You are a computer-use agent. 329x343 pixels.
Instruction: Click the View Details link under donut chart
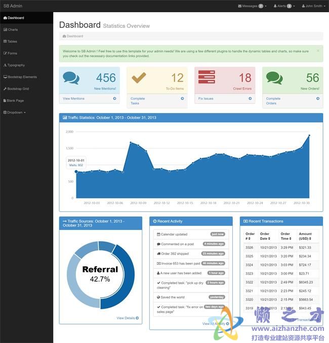click(x=127, y=318)
